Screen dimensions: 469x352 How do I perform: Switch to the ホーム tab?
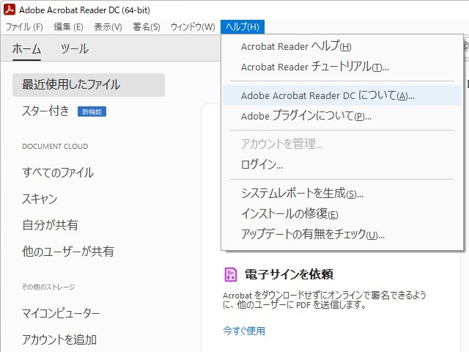coord(26,49)
